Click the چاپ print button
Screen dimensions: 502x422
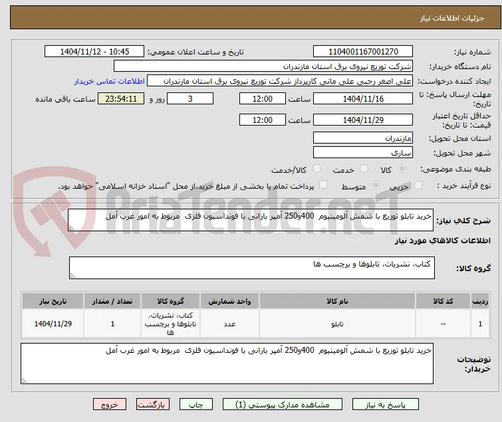[x=196, y=405]
